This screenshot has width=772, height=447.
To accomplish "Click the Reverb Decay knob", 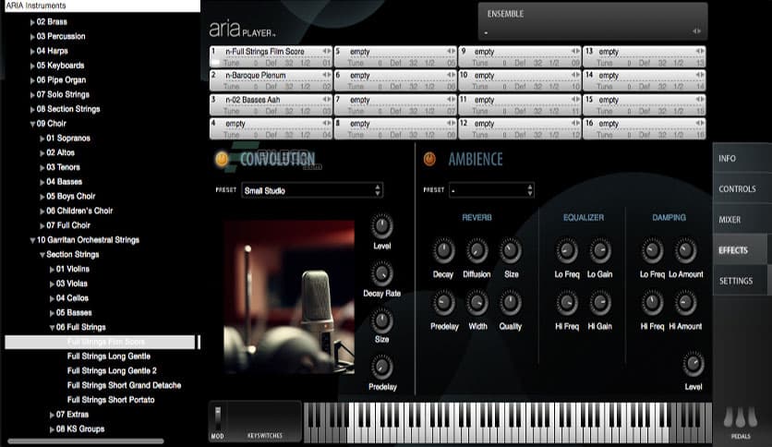I will 443,250.
